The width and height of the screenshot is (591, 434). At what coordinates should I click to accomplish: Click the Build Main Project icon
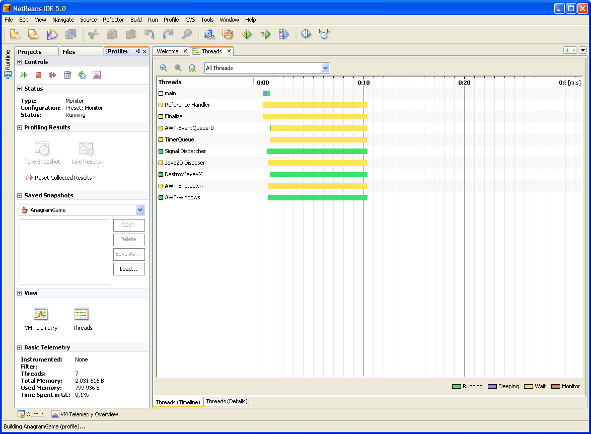[209, 34]
